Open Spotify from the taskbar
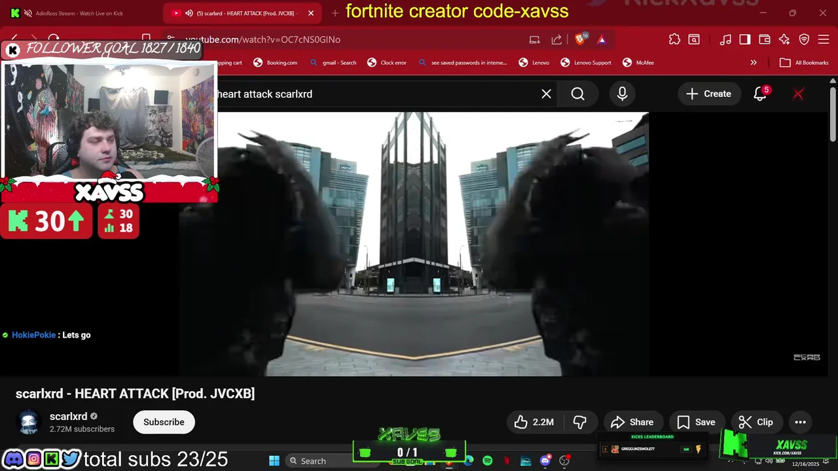Image resolution: width=838 pixels, height=471 pixels. [x=487, y=461]
